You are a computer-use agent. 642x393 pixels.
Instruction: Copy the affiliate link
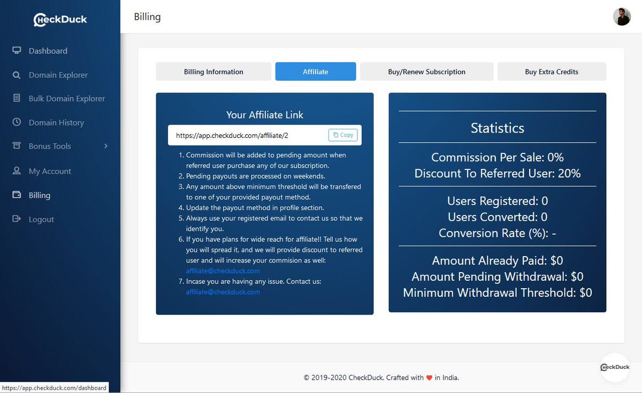(342, 135)
